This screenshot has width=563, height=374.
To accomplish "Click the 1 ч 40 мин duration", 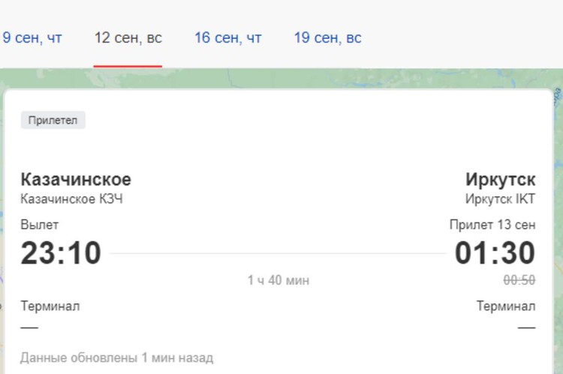I will 278,280.
